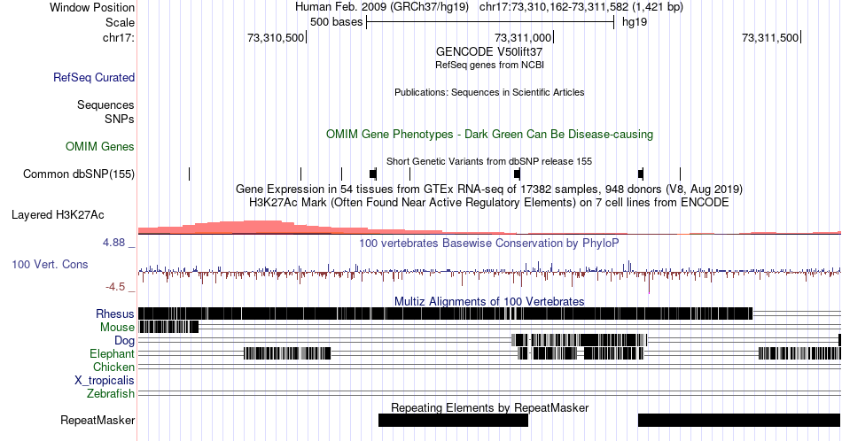The height and width of the screenshot is (441, 842).
Task: Select the Zebrafish alignment label
Action: (x=111, y=393)
